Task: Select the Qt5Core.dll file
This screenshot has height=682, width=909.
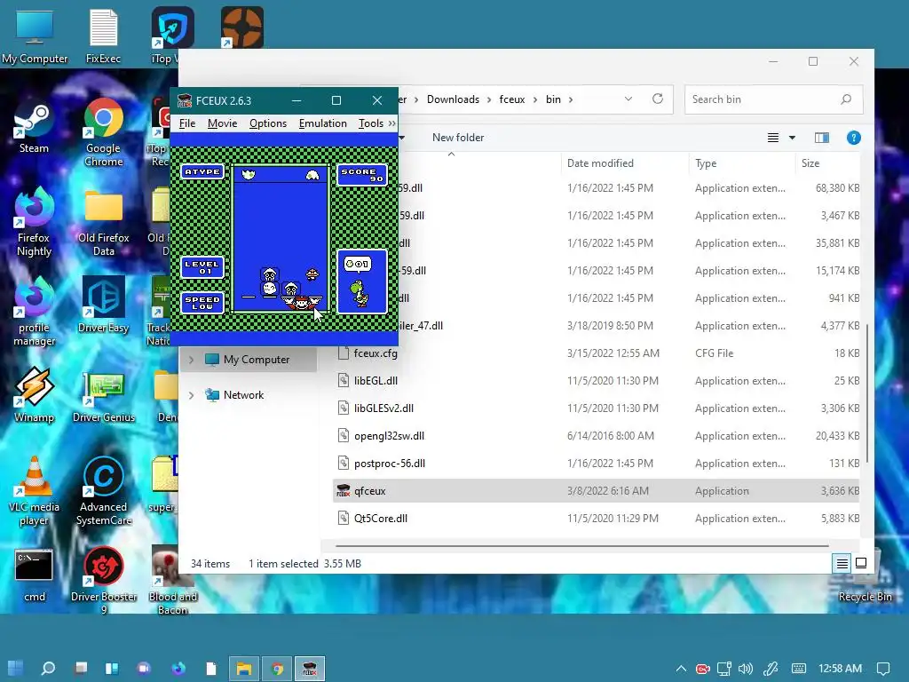Action: (x=597, y=519)
